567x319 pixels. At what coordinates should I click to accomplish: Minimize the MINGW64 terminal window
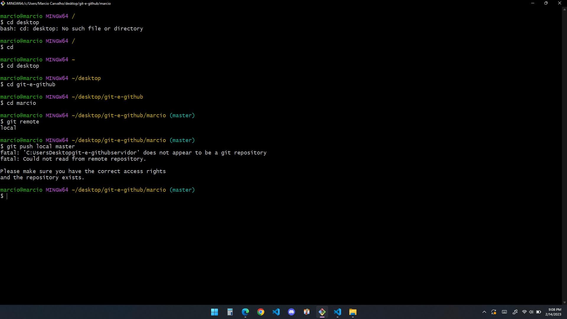click(x=533, y=3)
